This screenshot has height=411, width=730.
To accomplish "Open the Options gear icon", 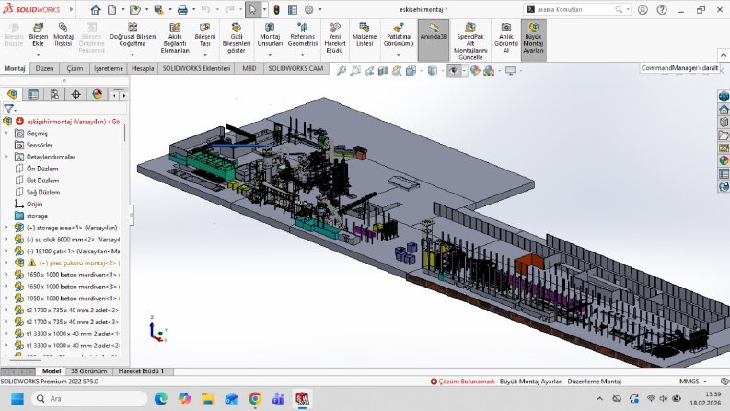I will click(309, 9).
